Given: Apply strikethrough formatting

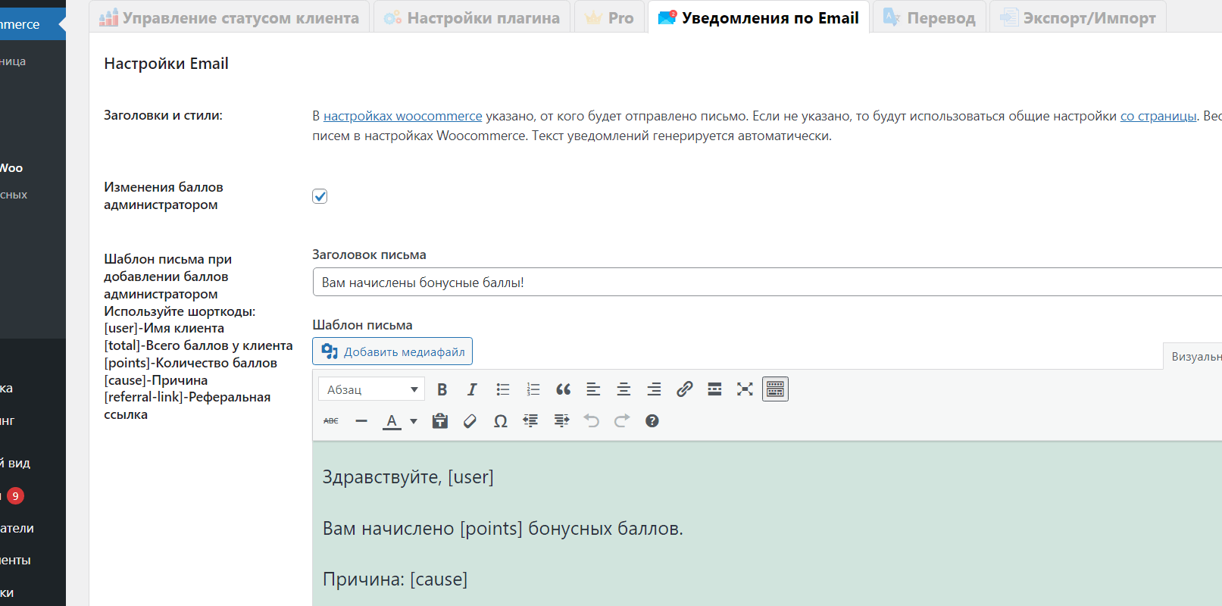Looking at the screenshot, I should click(331, 421).
